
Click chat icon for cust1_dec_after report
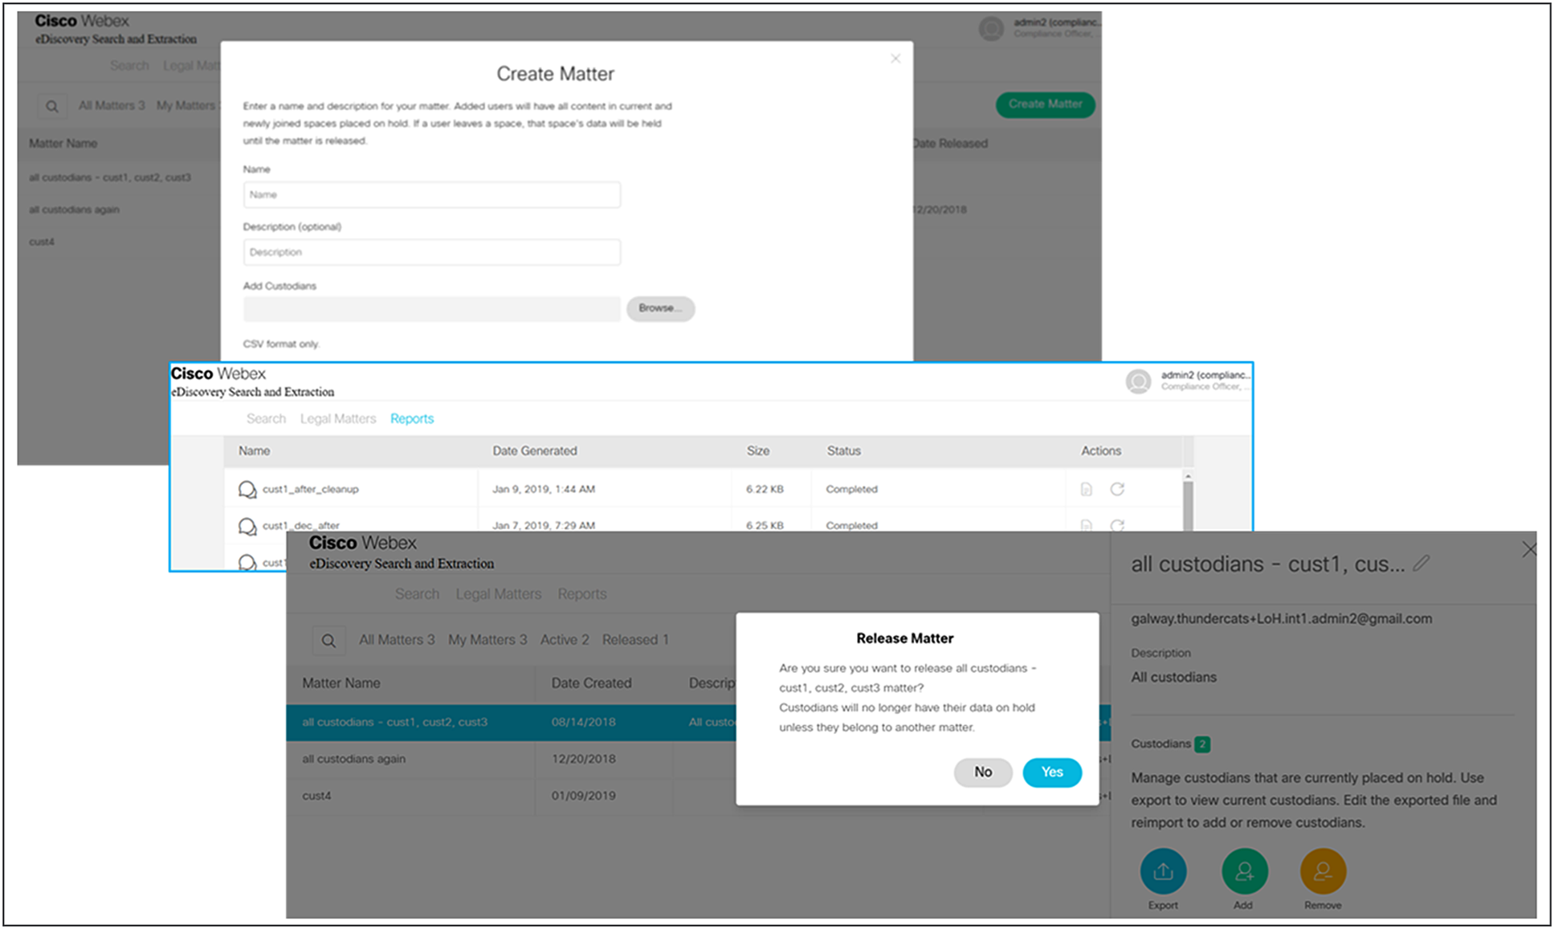[247, 526]
